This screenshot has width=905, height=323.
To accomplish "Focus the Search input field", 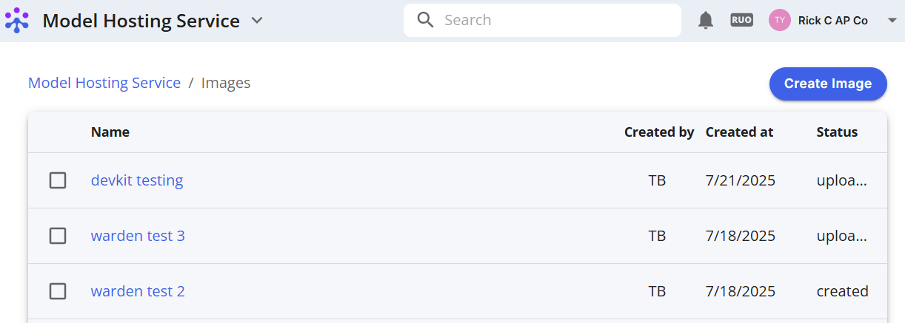I will (x=542, y=20).
